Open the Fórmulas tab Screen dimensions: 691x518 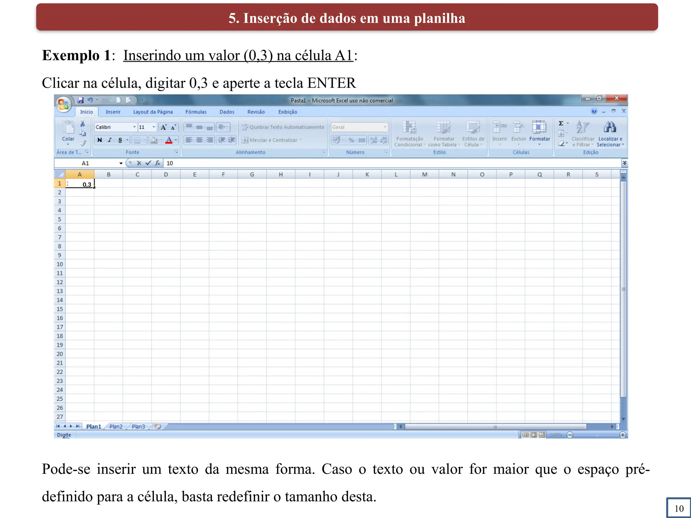point(196,112)
